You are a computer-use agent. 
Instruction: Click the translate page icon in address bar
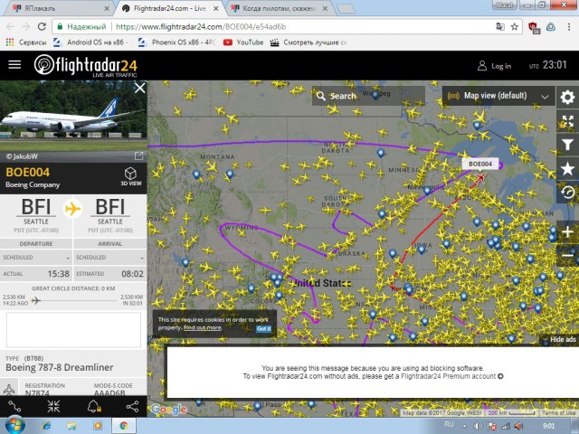point(500,26)
